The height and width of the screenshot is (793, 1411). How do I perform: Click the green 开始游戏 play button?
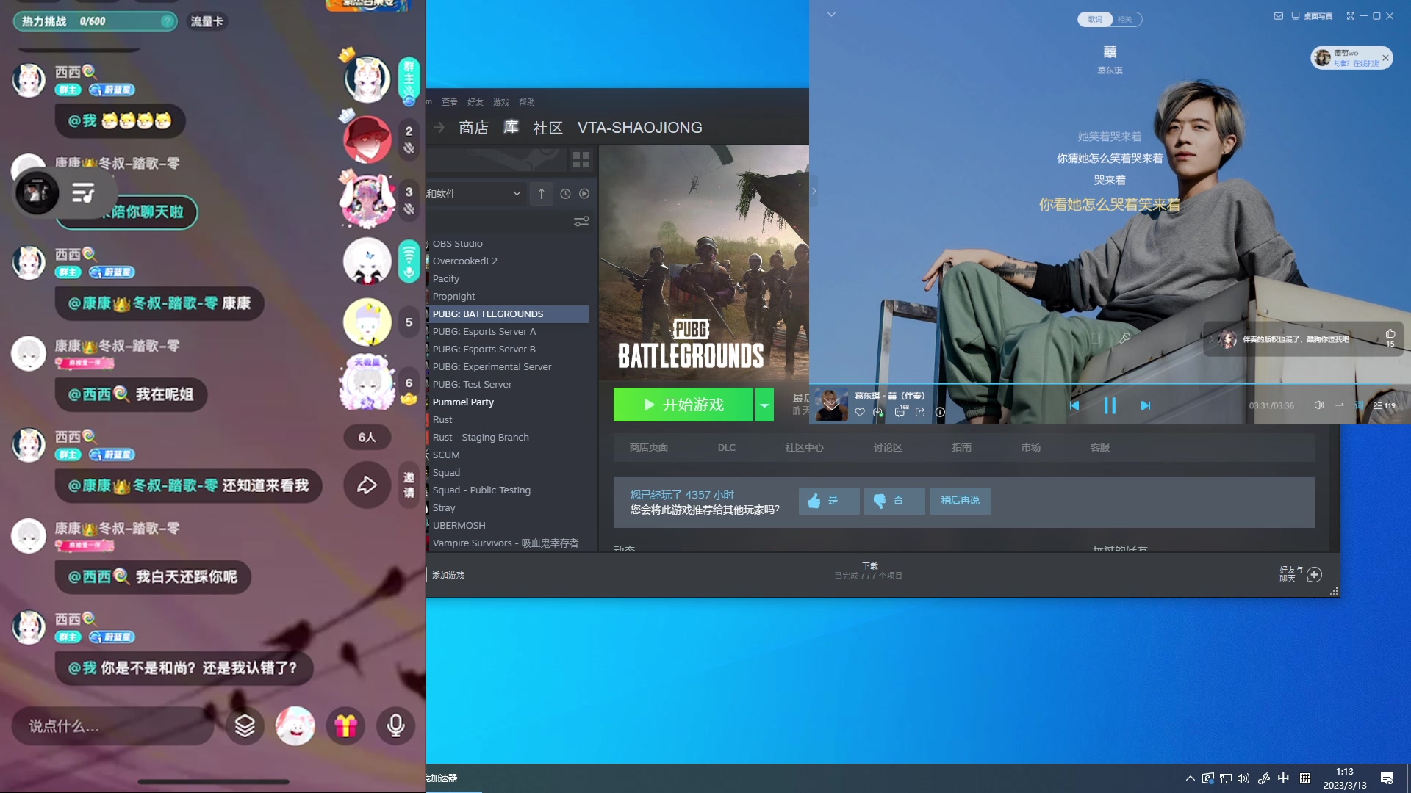tap(683, 405)
